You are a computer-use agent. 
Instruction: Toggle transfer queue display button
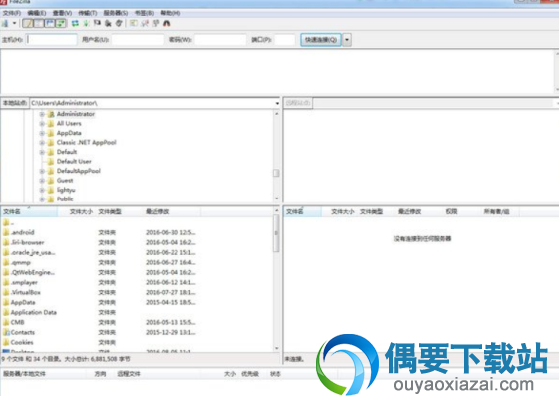[61, 24]
